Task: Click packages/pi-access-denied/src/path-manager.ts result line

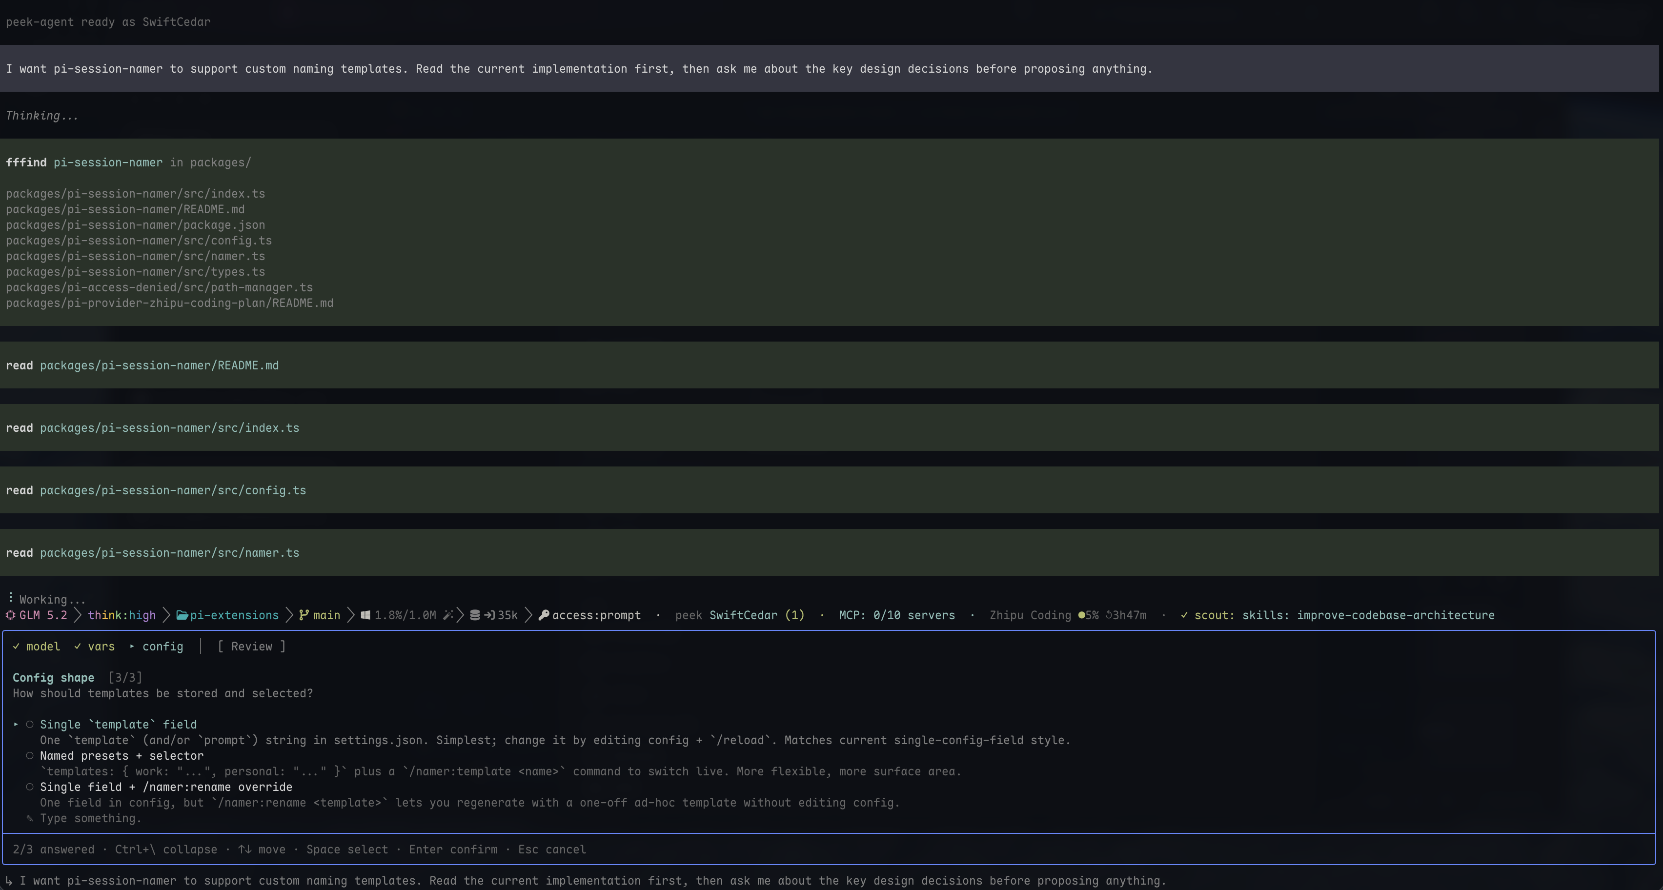Action: [x=160, y=287]
